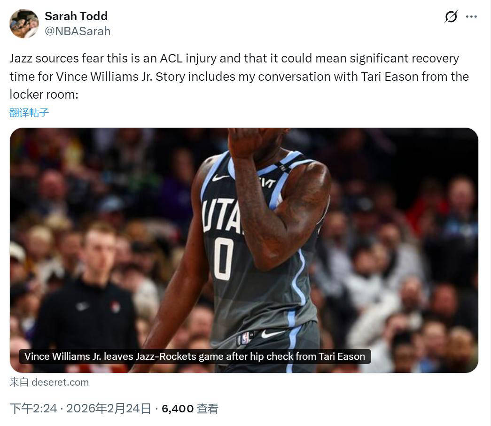This screenshot has width=491, height=426.
Task: Click the 下午2:24 post timestamp
Action: point(33,409)
